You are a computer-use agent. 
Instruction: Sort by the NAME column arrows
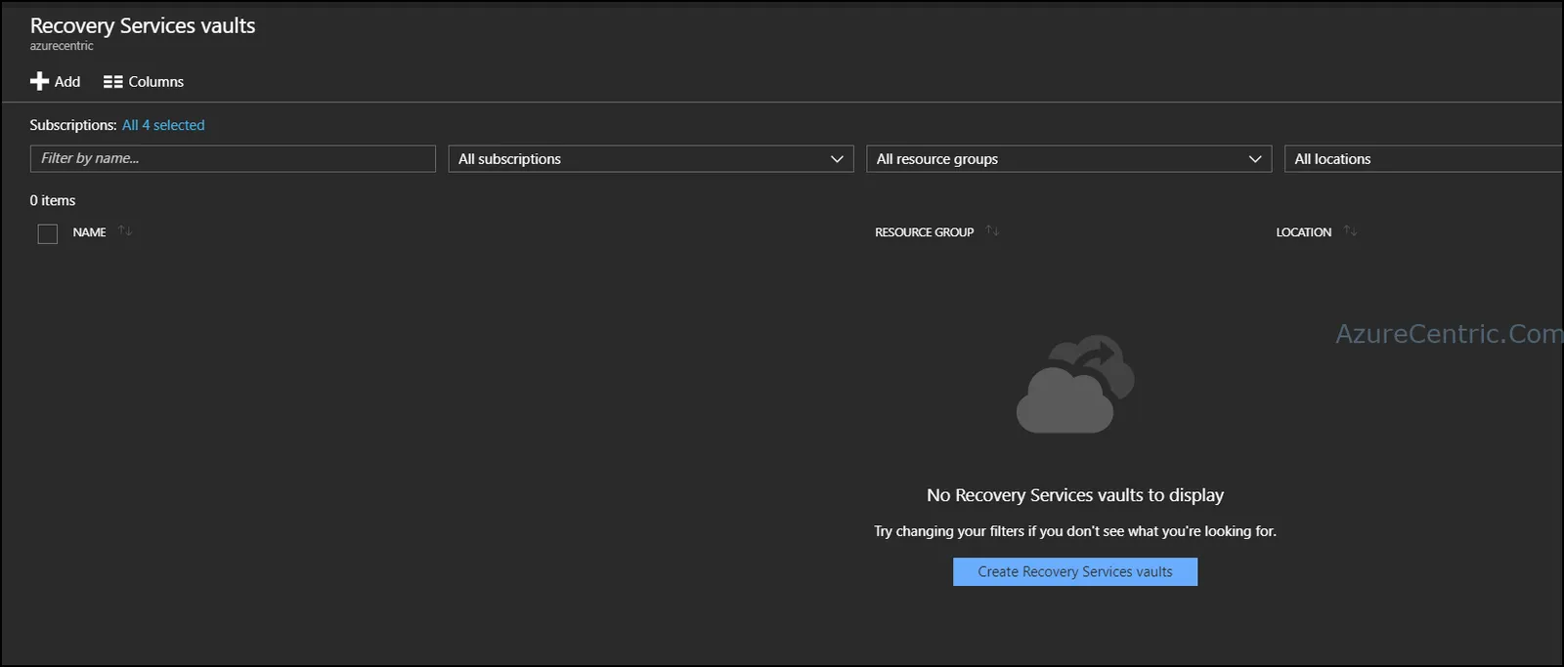pos(125,231)
